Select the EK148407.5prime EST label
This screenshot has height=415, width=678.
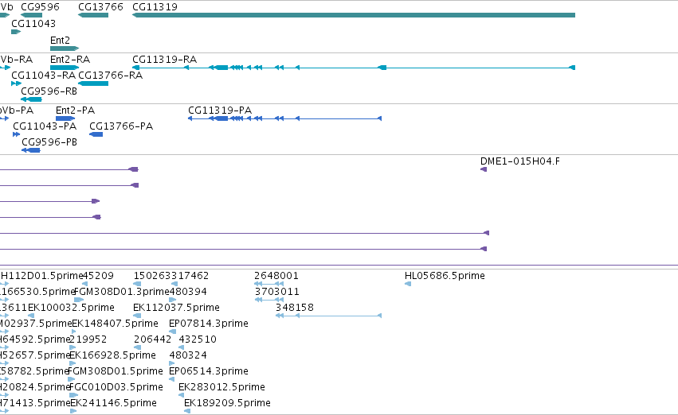pyautogui.click(x=115, y=323)
